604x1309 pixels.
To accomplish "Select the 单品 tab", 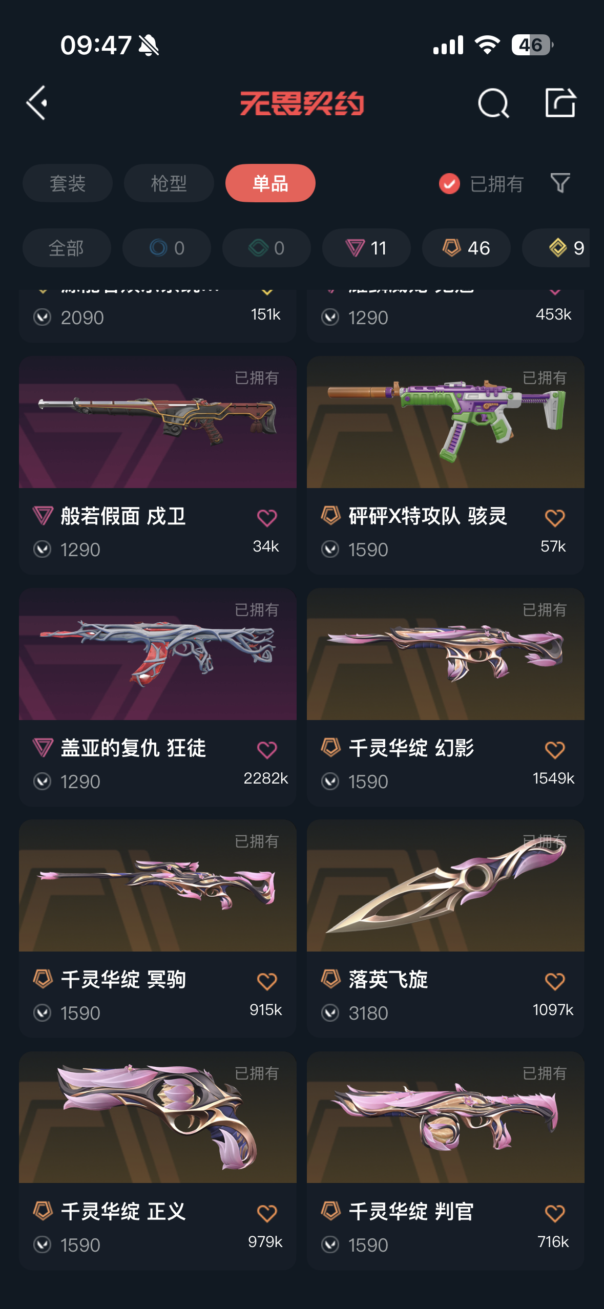I will tap(270, 183).
